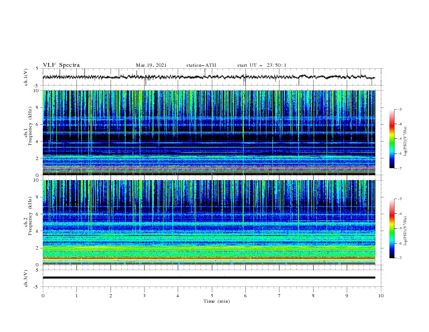Click the ch.1 spectrogram panel
Viewport: 429px width, 332px height.
(209, 132)
